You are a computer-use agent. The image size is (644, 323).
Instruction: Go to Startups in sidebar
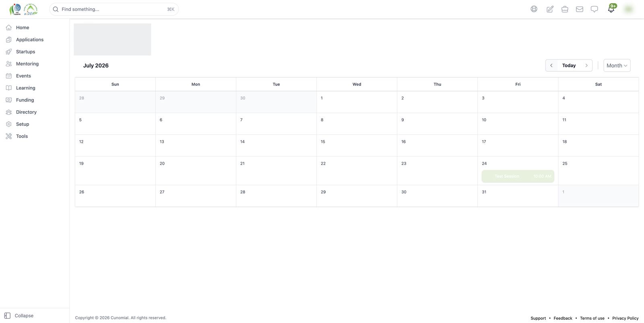pos(25,52)
